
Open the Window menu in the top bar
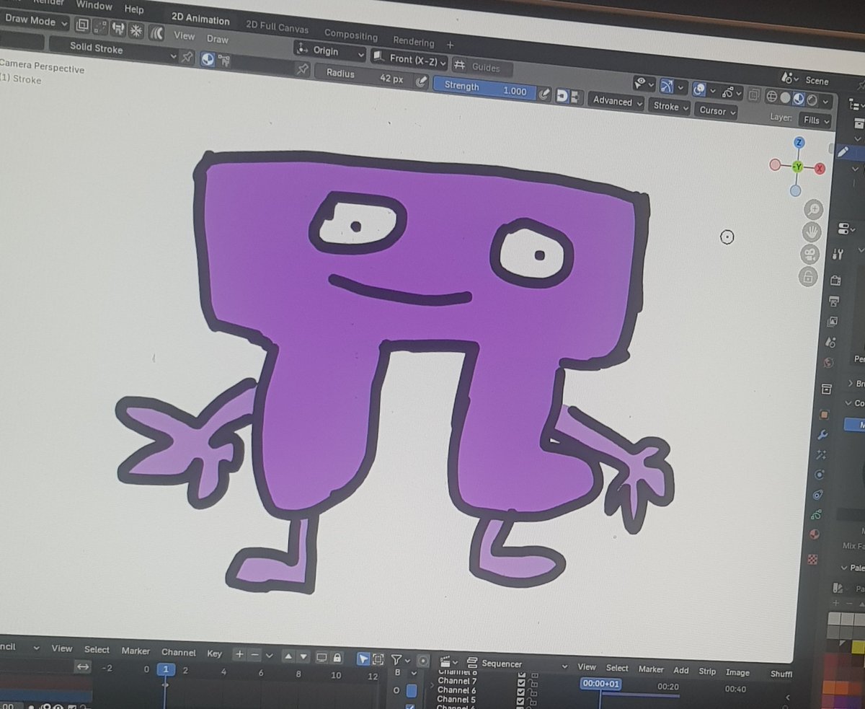[x=94, y=6]
